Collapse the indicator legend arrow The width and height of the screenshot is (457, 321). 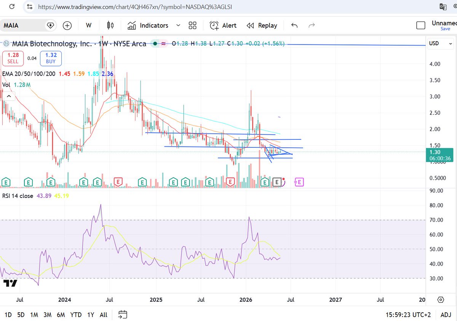(x=8, y=96)
